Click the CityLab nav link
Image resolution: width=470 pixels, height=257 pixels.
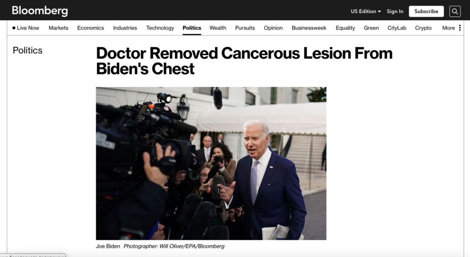coord(397,28)
